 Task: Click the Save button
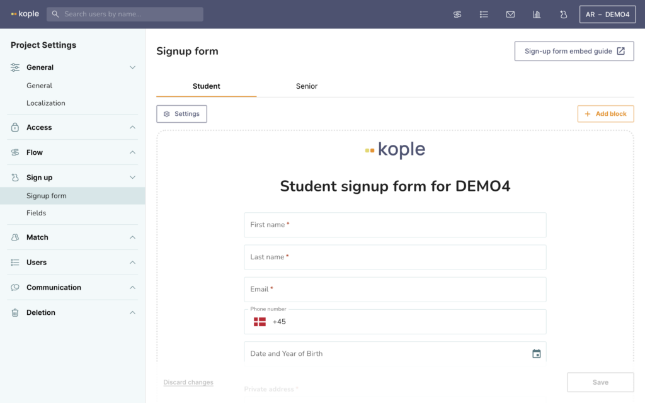tap(600, 382)
